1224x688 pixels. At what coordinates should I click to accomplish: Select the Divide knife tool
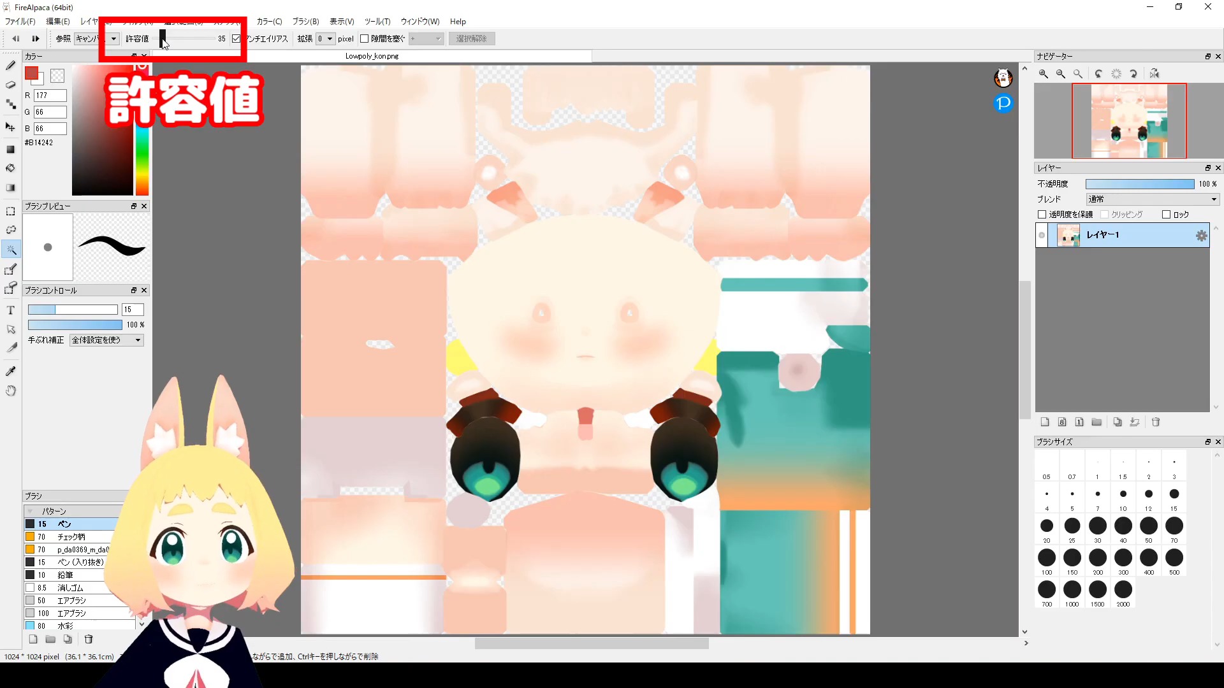[11, 348]
